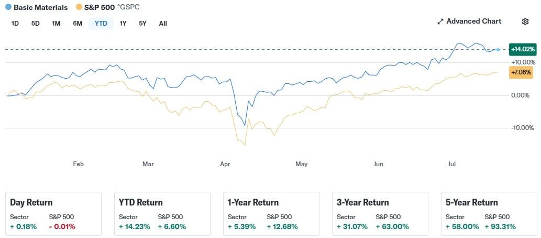The image size is (541, 238).
Task: Click the Advanced Chart expand arrows icon
Action: coord(440,21)
